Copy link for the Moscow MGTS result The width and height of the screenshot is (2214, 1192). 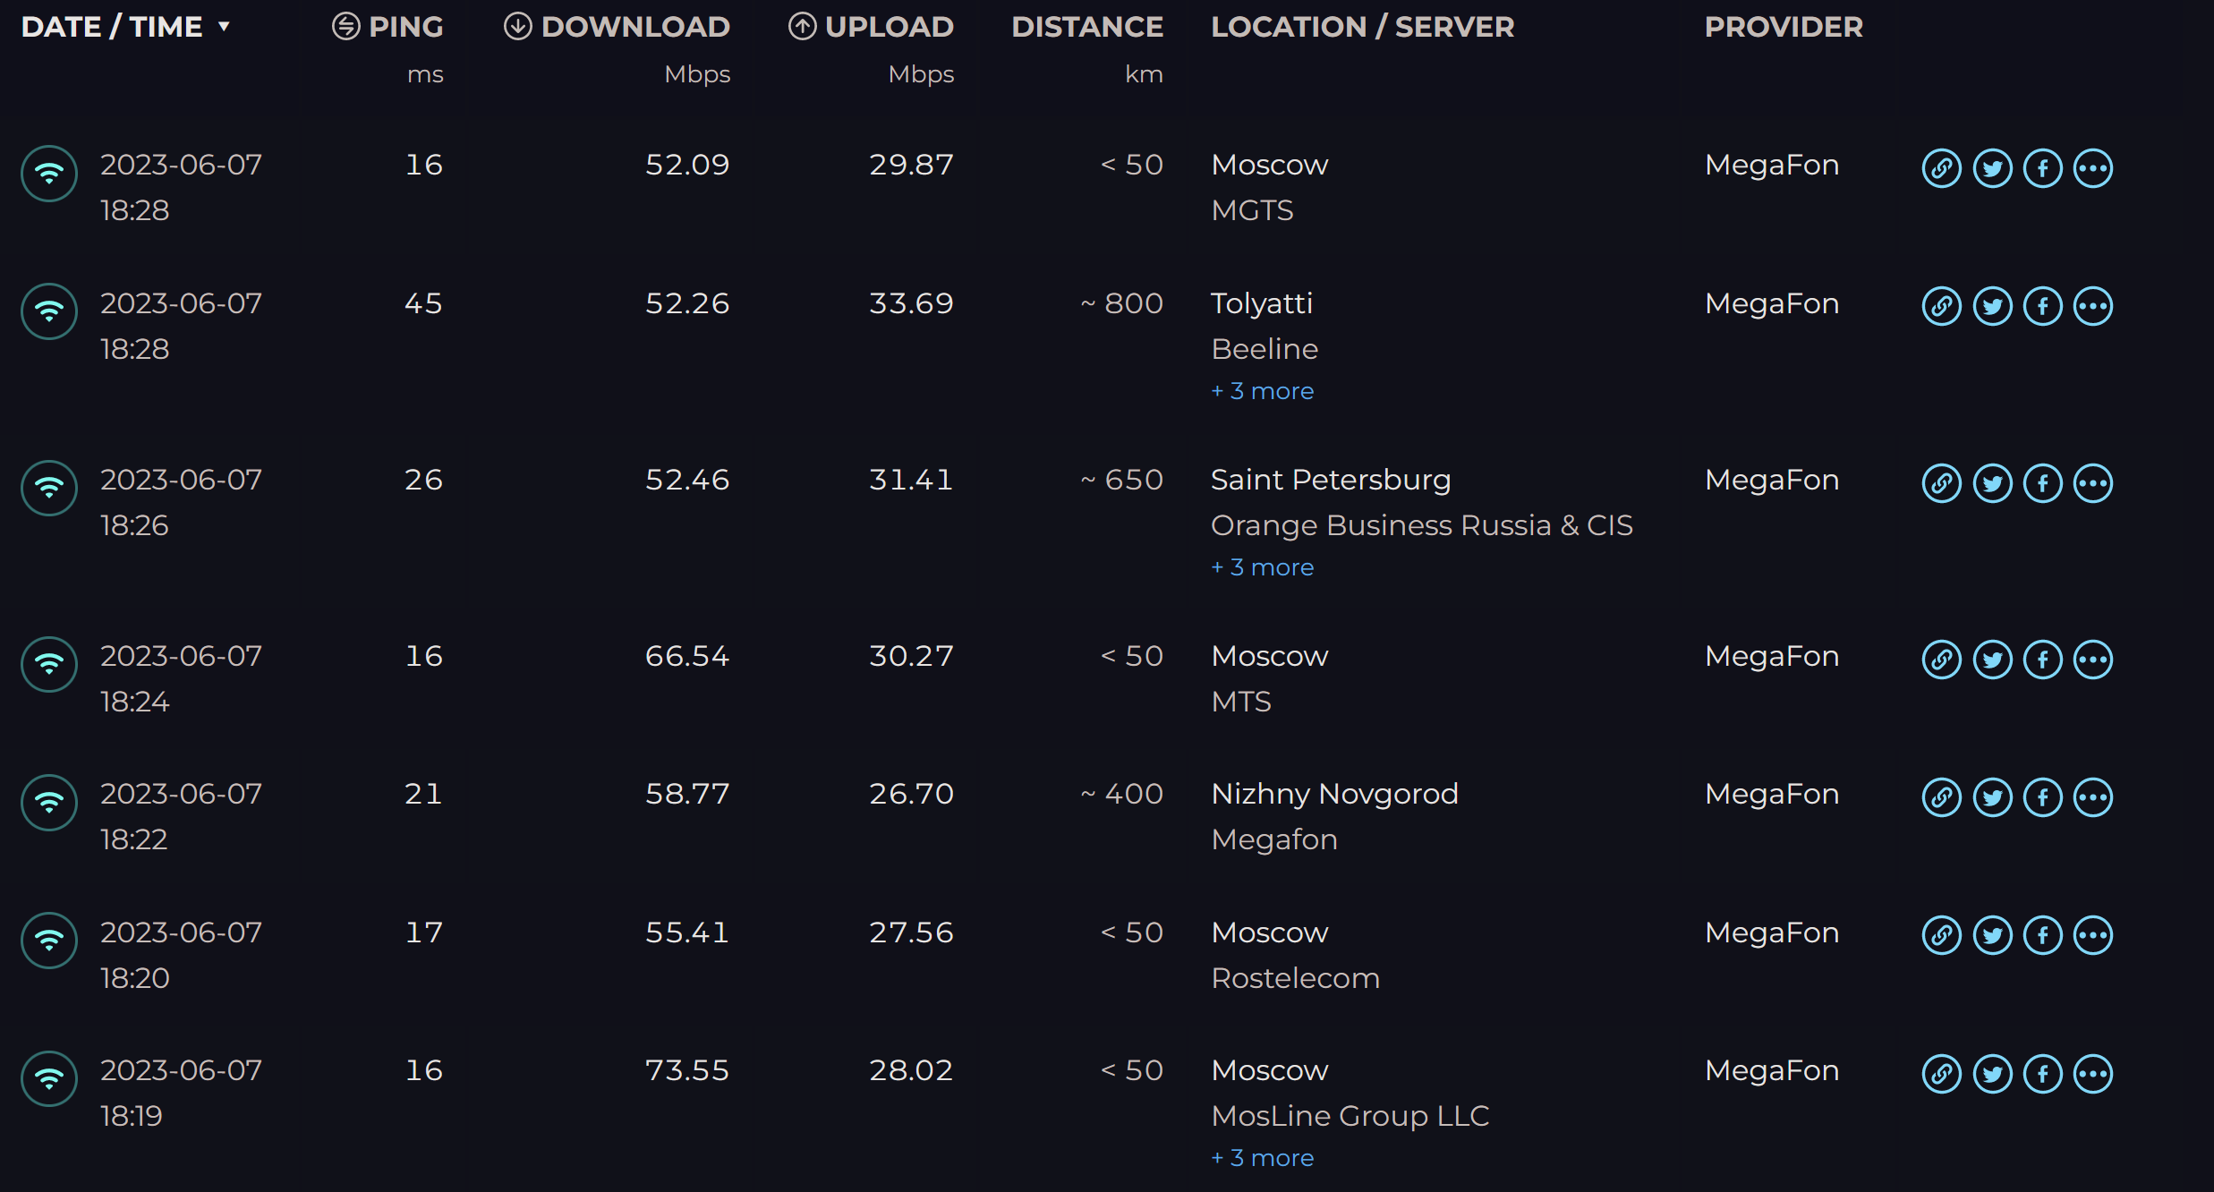tap(1941, 168)
